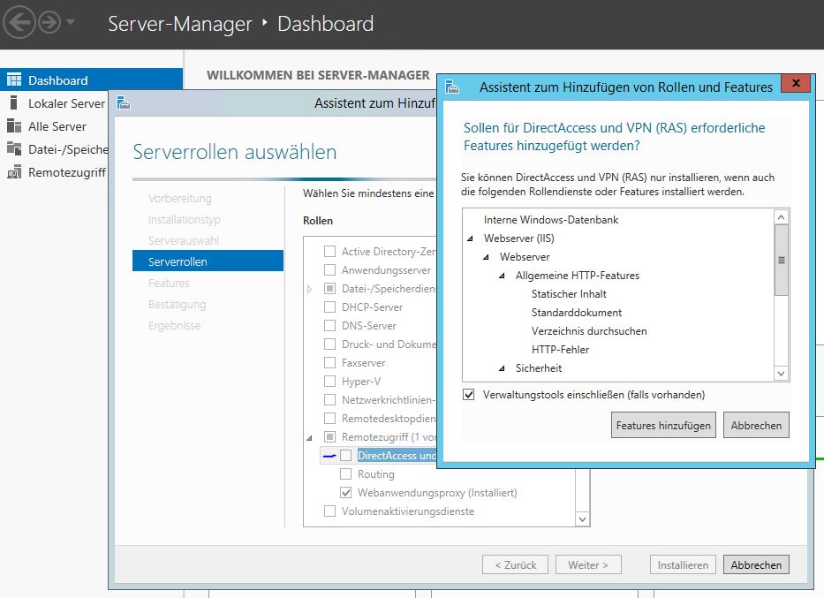Click the features list scroll-up arrow

(781, 217)
